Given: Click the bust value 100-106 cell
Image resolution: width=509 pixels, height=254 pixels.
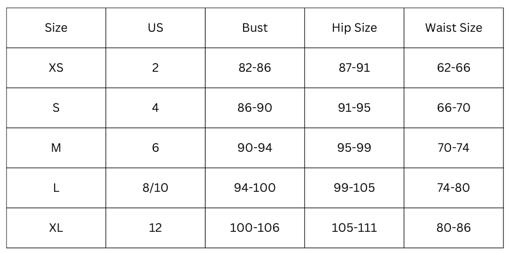Looking at the screenshot, I should [x=254, y=228].
